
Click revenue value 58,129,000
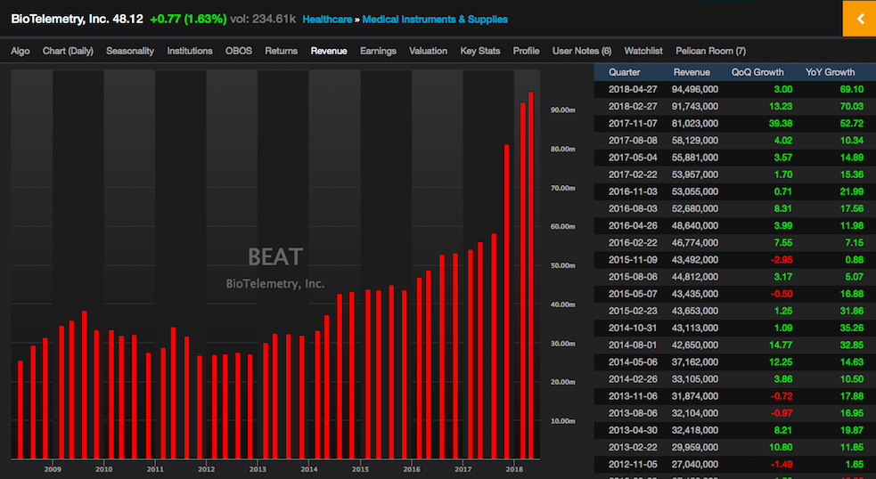(x=695, y=140)
